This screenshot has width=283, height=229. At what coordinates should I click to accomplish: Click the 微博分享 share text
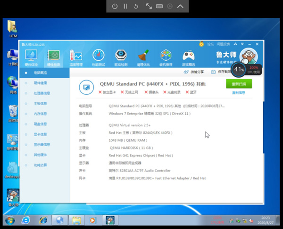click(x=197, y=72)
